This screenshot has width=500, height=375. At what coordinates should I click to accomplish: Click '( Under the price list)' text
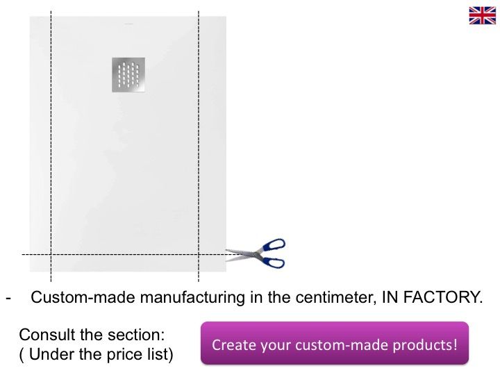[96, 354]
